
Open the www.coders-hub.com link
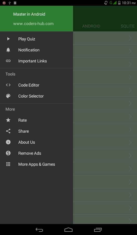[34, 24]
